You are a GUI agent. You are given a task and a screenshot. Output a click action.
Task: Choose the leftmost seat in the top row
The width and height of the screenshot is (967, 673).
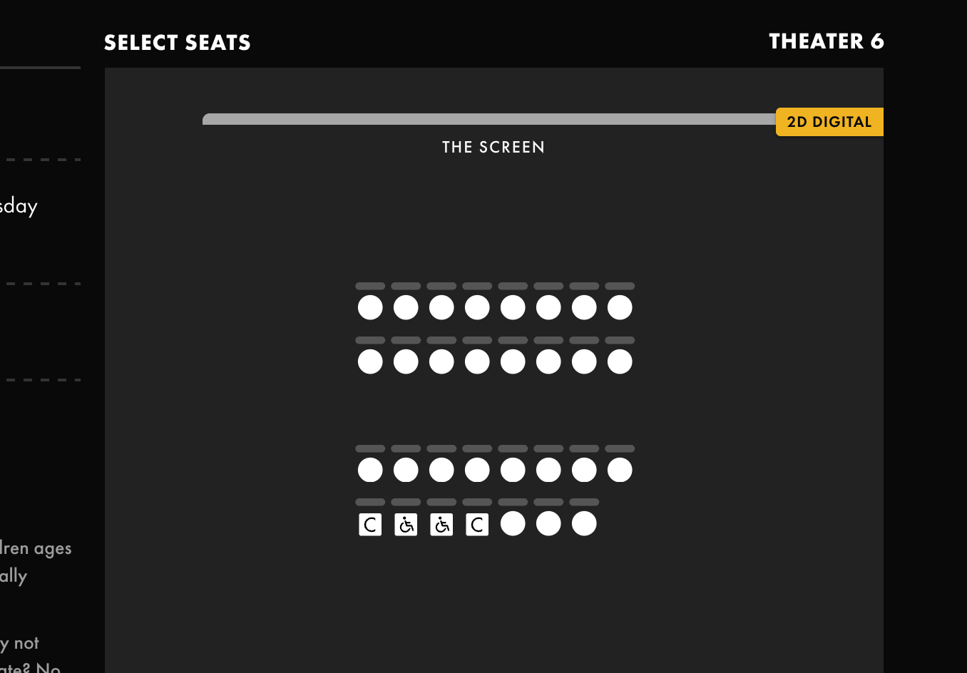(x=370, y=307)
